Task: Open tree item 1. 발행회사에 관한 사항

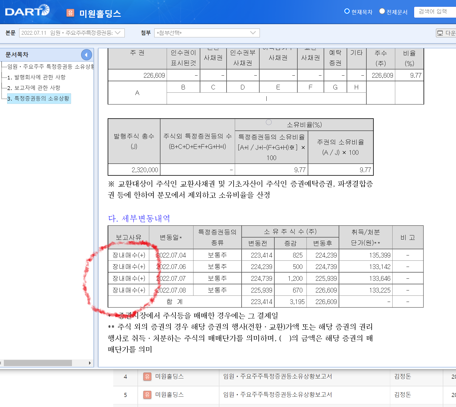Action: (x=36, y=77)
